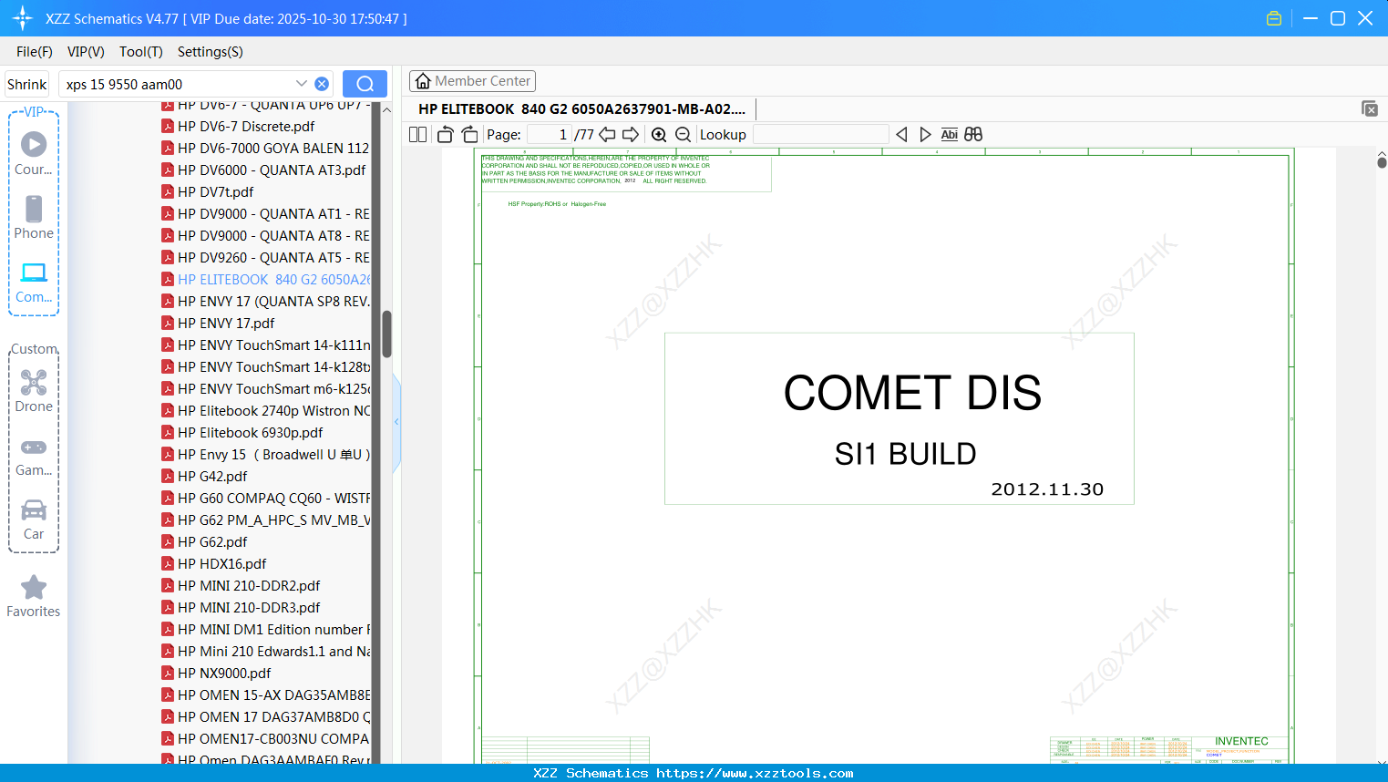Switch to the HP ELITEBOOK 840 G2 document tab

581,109
